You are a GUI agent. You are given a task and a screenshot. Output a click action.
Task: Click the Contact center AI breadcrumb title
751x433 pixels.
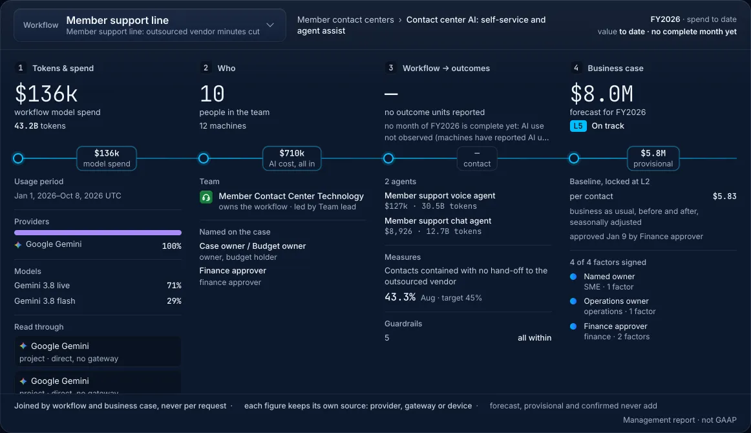coord(421,25)
